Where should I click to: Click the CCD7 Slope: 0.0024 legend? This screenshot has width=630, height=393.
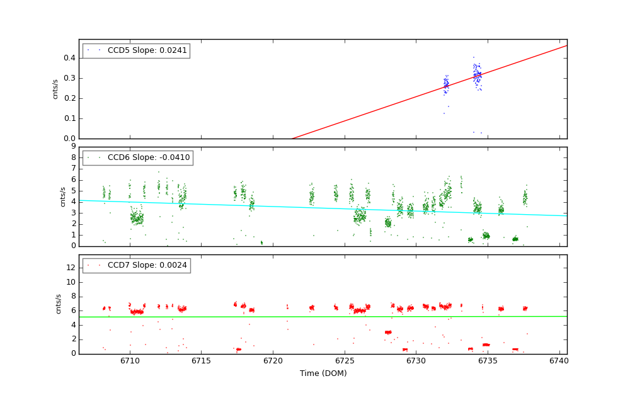tap(137, 265)
